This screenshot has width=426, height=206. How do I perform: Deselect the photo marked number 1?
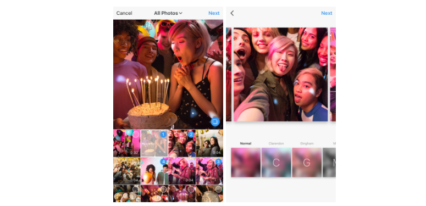click(x=163, y=135)
